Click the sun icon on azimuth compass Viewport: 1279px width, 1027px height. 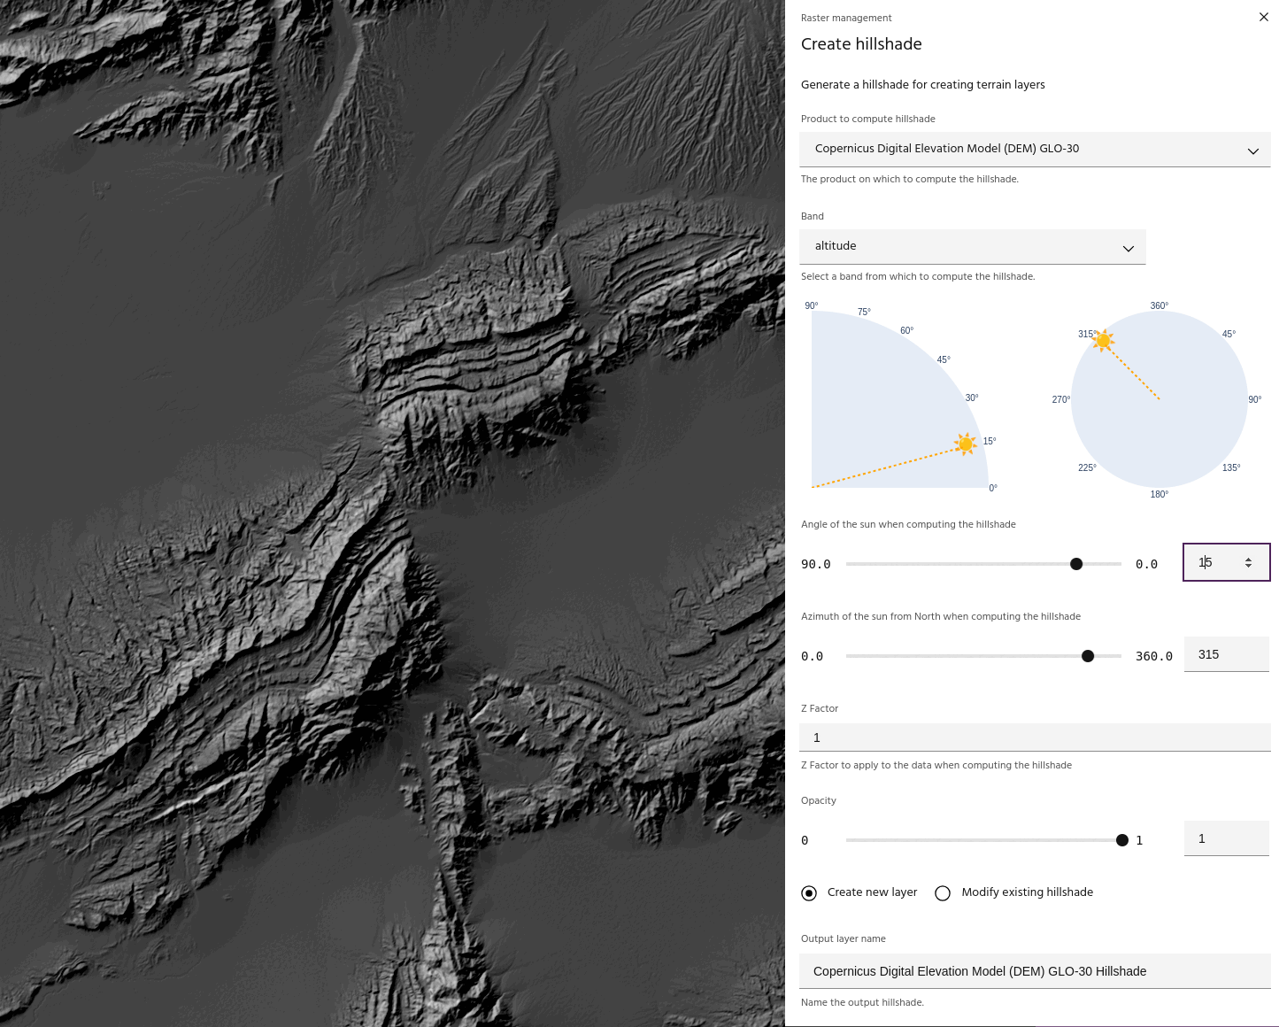(1103, 341)
